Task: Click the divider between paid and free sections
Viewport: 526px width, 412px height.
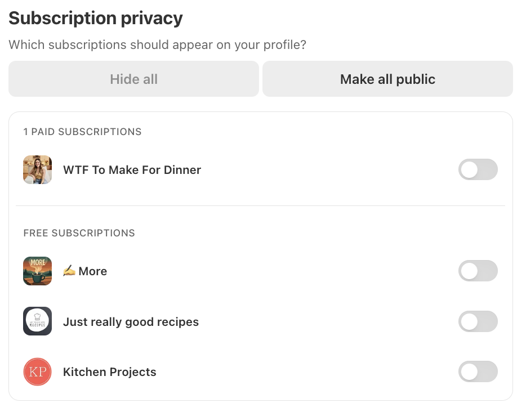Action: 260,205
